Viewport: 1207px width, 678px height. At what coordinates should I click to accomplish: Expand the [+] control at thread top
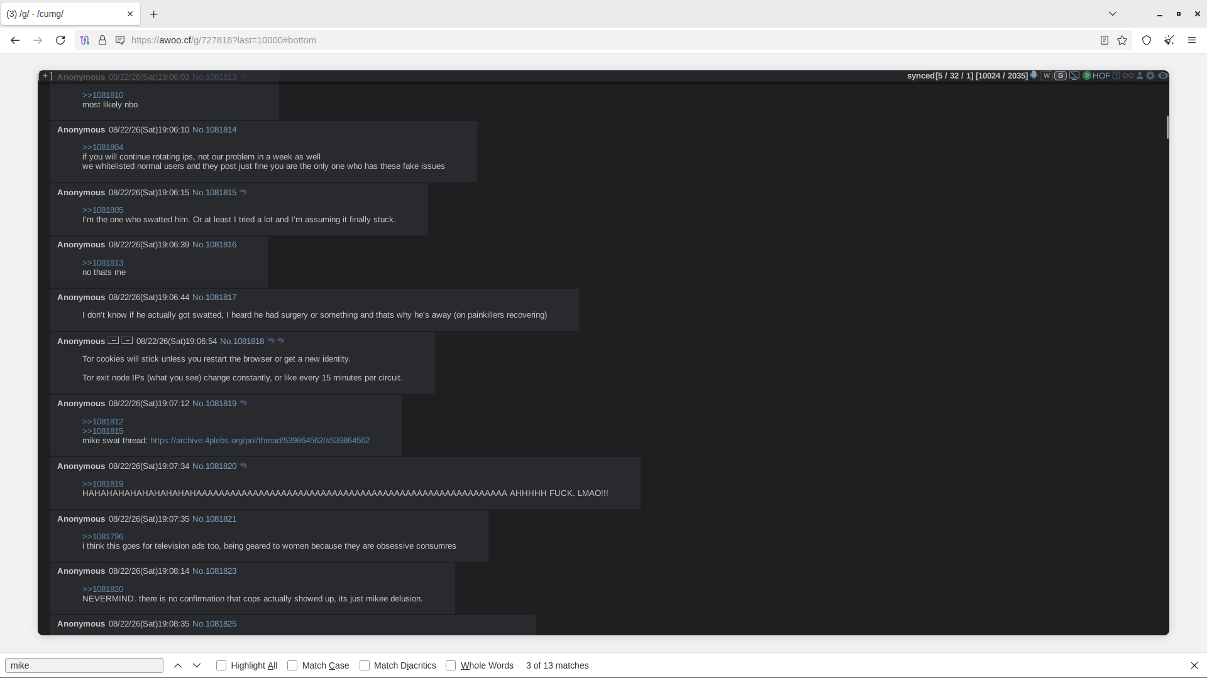[x=45, y=76]
